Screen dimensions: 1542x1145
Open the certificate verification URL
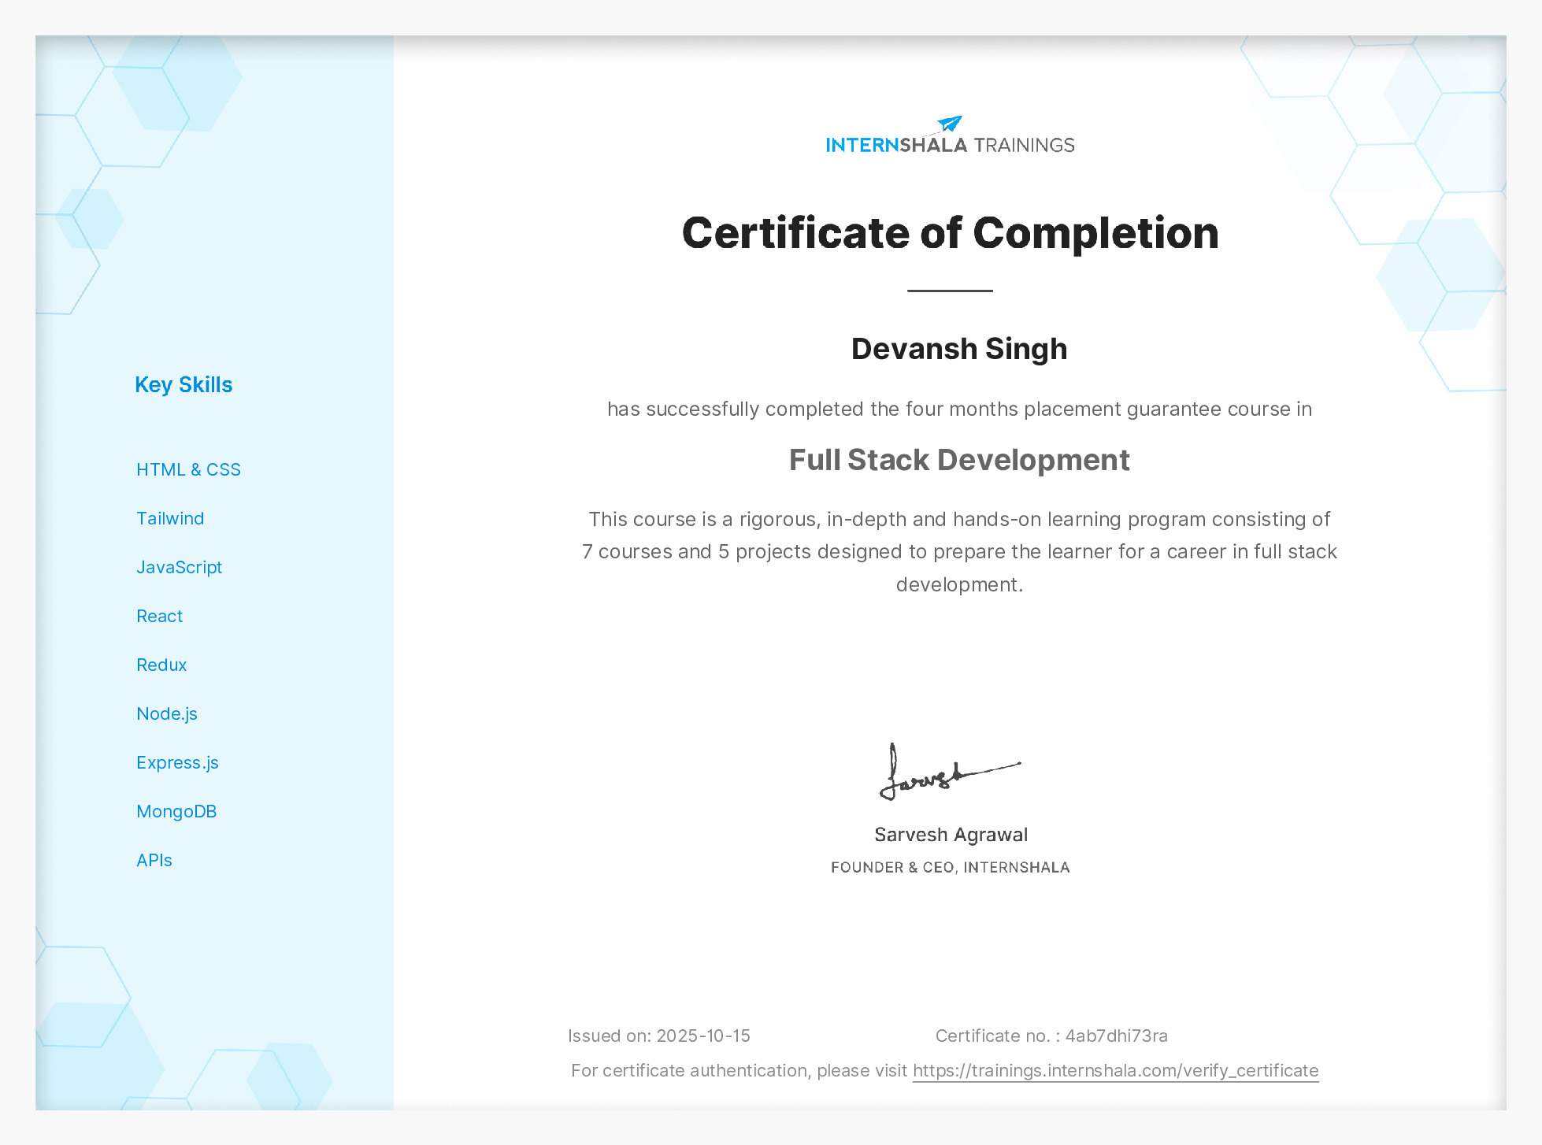point(1114,1071)
